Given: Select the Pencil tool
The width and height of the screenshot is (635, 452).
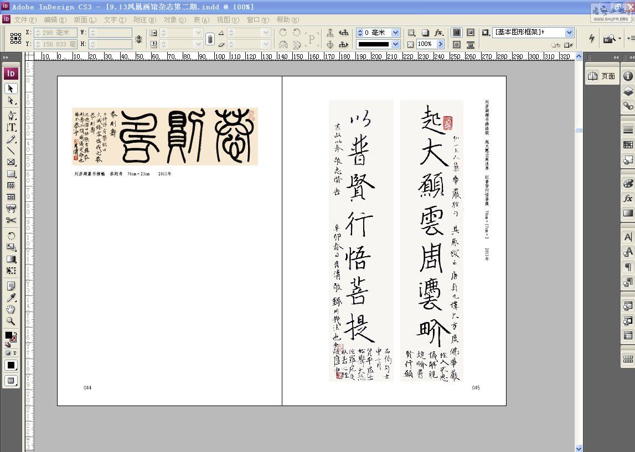Looking at the screenshot, I should (x=11, y=139).
